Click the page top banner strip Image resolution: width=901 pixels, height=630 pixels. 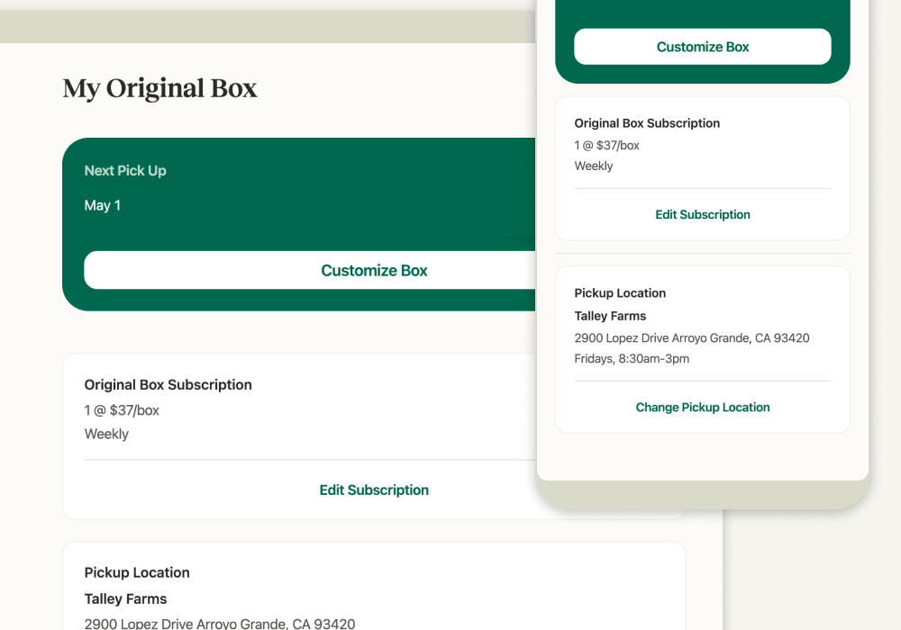pyautogui.click(x=270, y=26)
